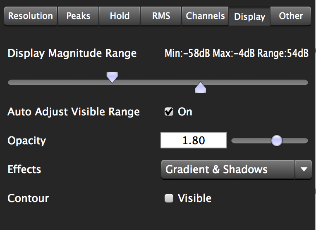The height and width of the screenshot is (230, 316).
Task: Click the Display Magnitude Range slider track
Action: pos(158,82)
